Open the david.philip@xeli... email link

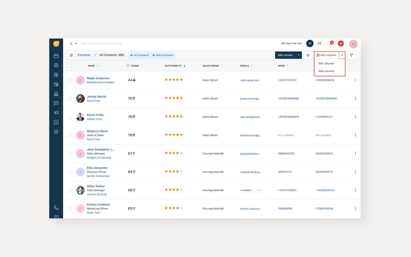[x=251, y=117]
